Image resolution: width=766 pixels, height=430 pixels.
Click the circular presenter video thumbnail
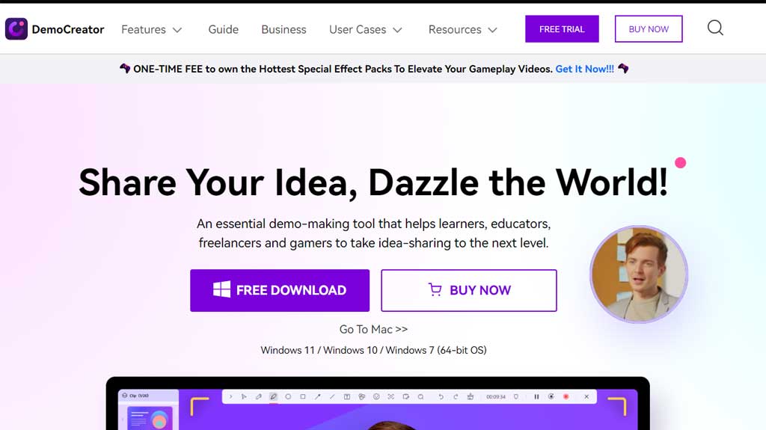pyautogui.click(x=639, y=274)
